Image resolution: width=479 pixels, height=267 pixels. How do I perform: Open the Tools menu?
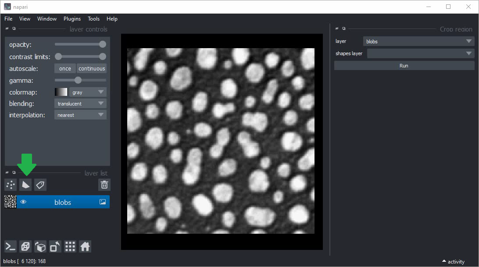93,19
